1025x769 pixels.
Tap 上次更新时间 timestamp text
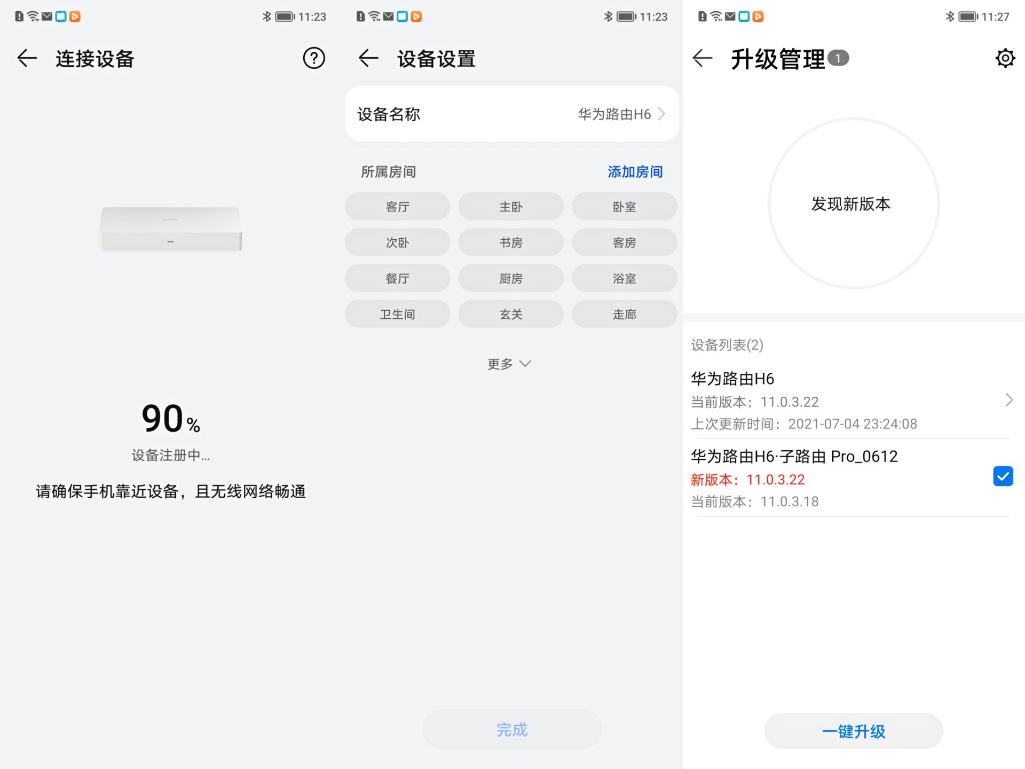pos(804,424)
